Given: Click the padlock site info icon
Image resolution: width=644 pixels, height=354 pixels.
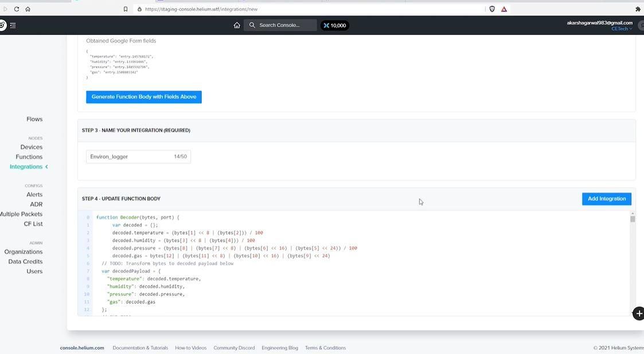Looking at the screenshot, I should (x=140, y=9).
